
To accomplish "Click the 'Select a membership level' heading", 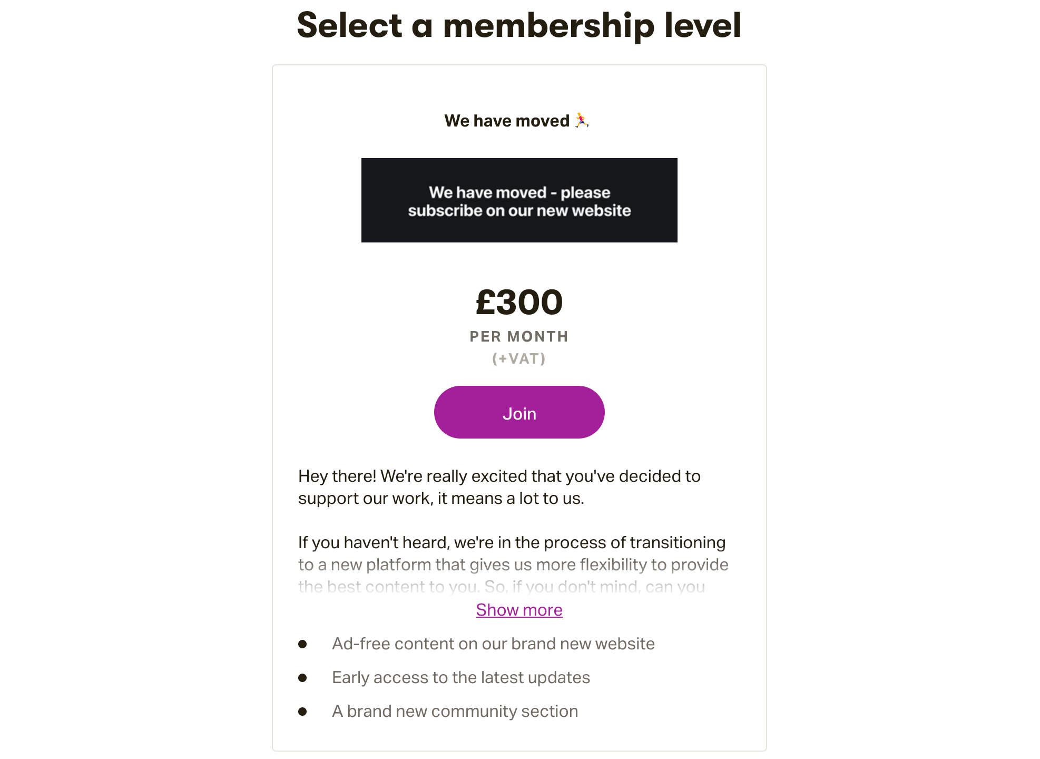I will click(519, 25).
